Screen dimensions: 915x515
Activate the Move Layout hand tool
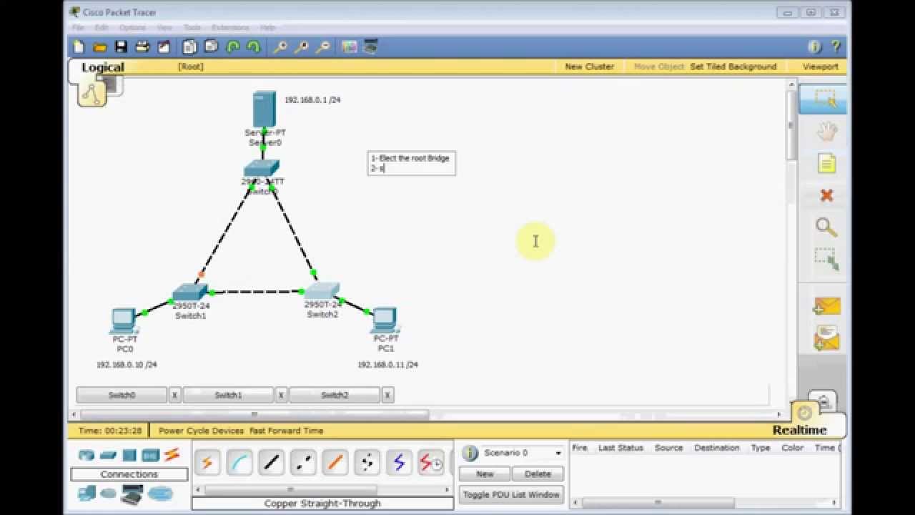[826, 131]
